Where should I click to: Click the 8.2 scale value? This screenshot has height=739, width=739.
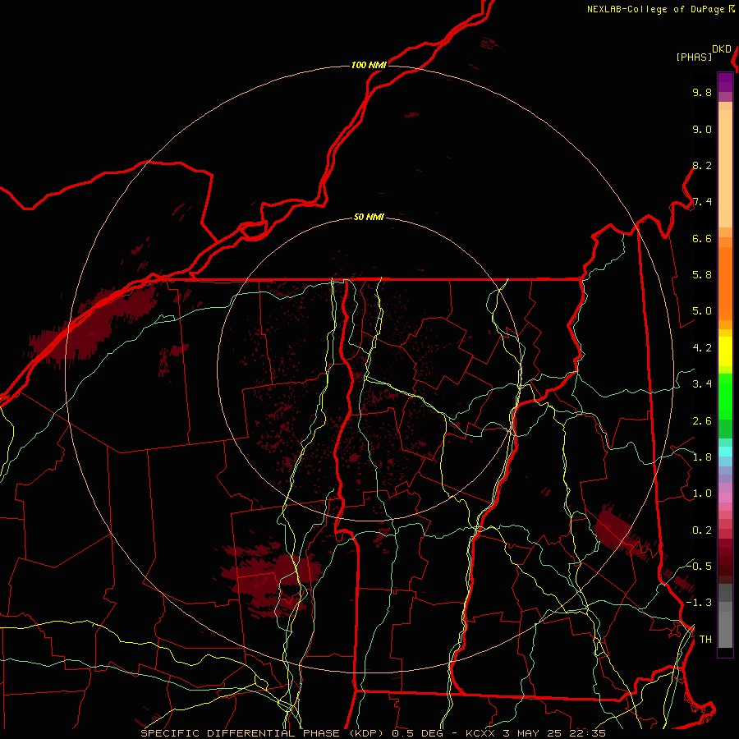pyautogui.click(x=702, y=165)
